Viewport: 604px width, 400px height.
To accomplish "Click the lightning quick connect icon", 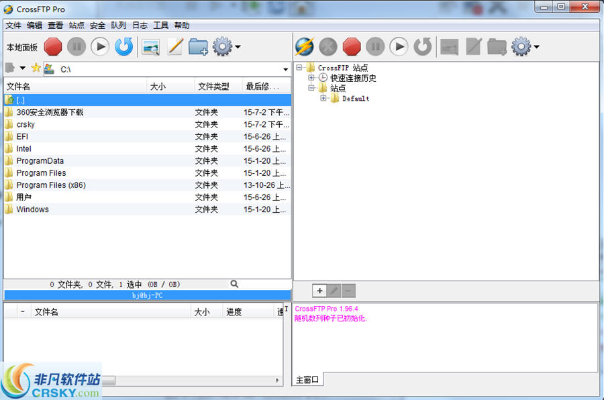I will pos(305,46).
